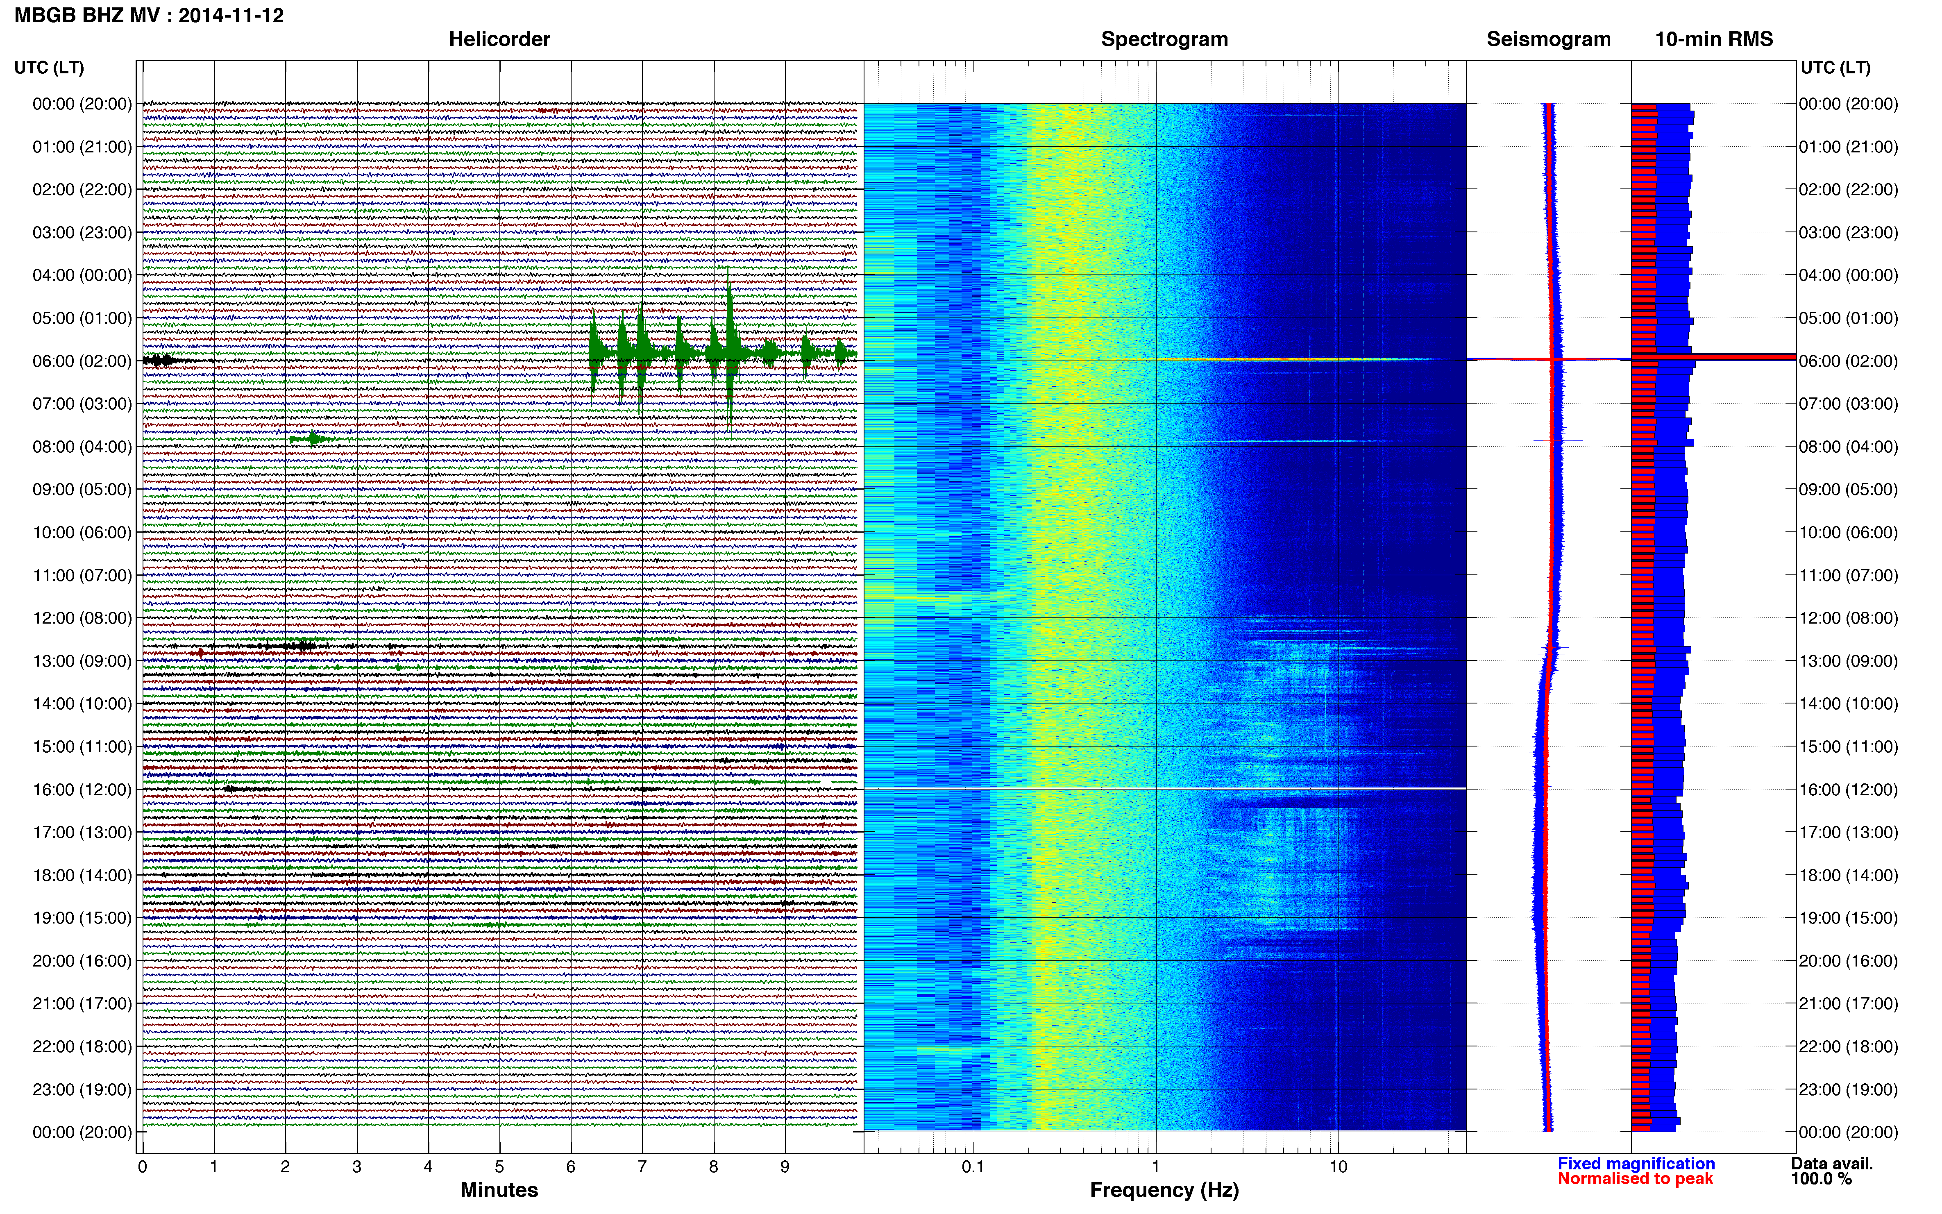
Task: Select the 'Frequency (Hz)' x-axis label
Action: point(1164,1190)
